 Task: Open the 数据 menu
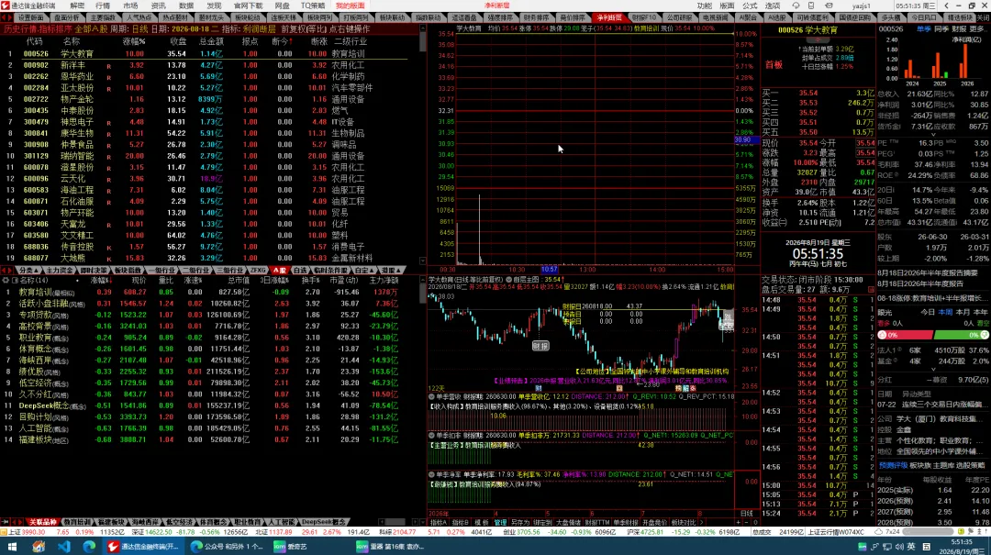186,6
